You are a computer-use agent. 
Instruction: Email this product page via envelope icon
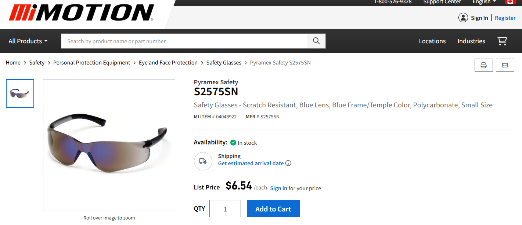(505, 65)
